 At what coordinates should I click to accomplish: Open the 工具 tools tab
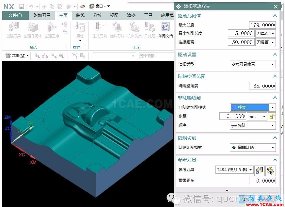148,15
